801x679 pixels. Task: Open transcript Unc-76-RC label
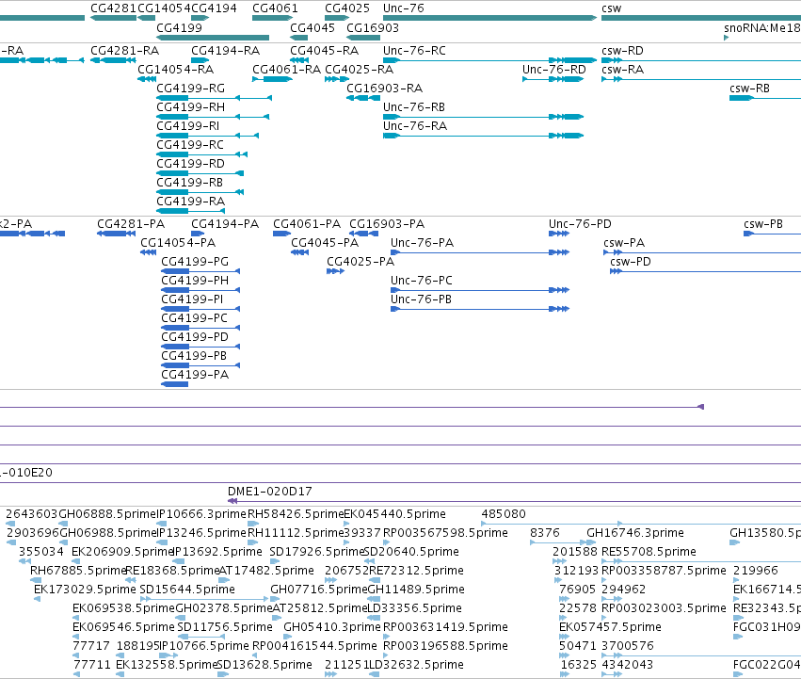coord(414,51)
